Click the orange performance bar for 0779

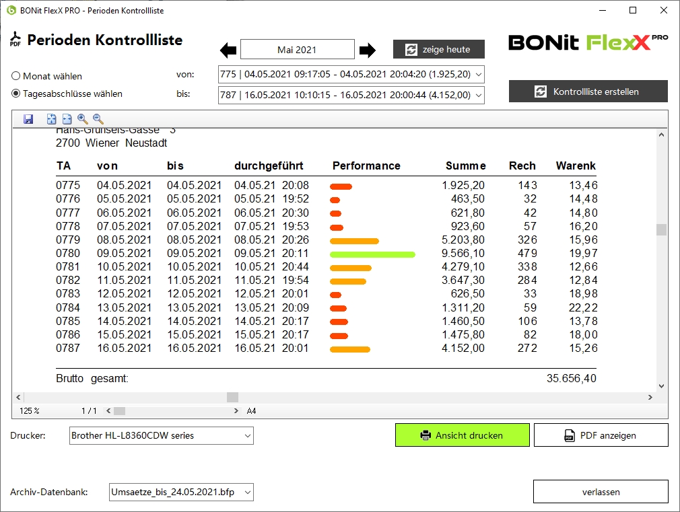click(354, 241)
